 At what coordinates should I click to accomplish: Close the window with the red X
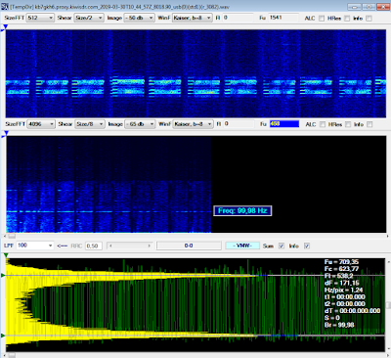tap(383, 7)
